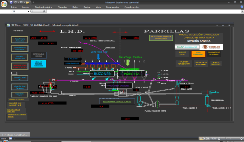This screenshot has width=244, height=142.
Task: Open the Programador ribbon tab
Action: pyautogui.click(x=113, y=7)
